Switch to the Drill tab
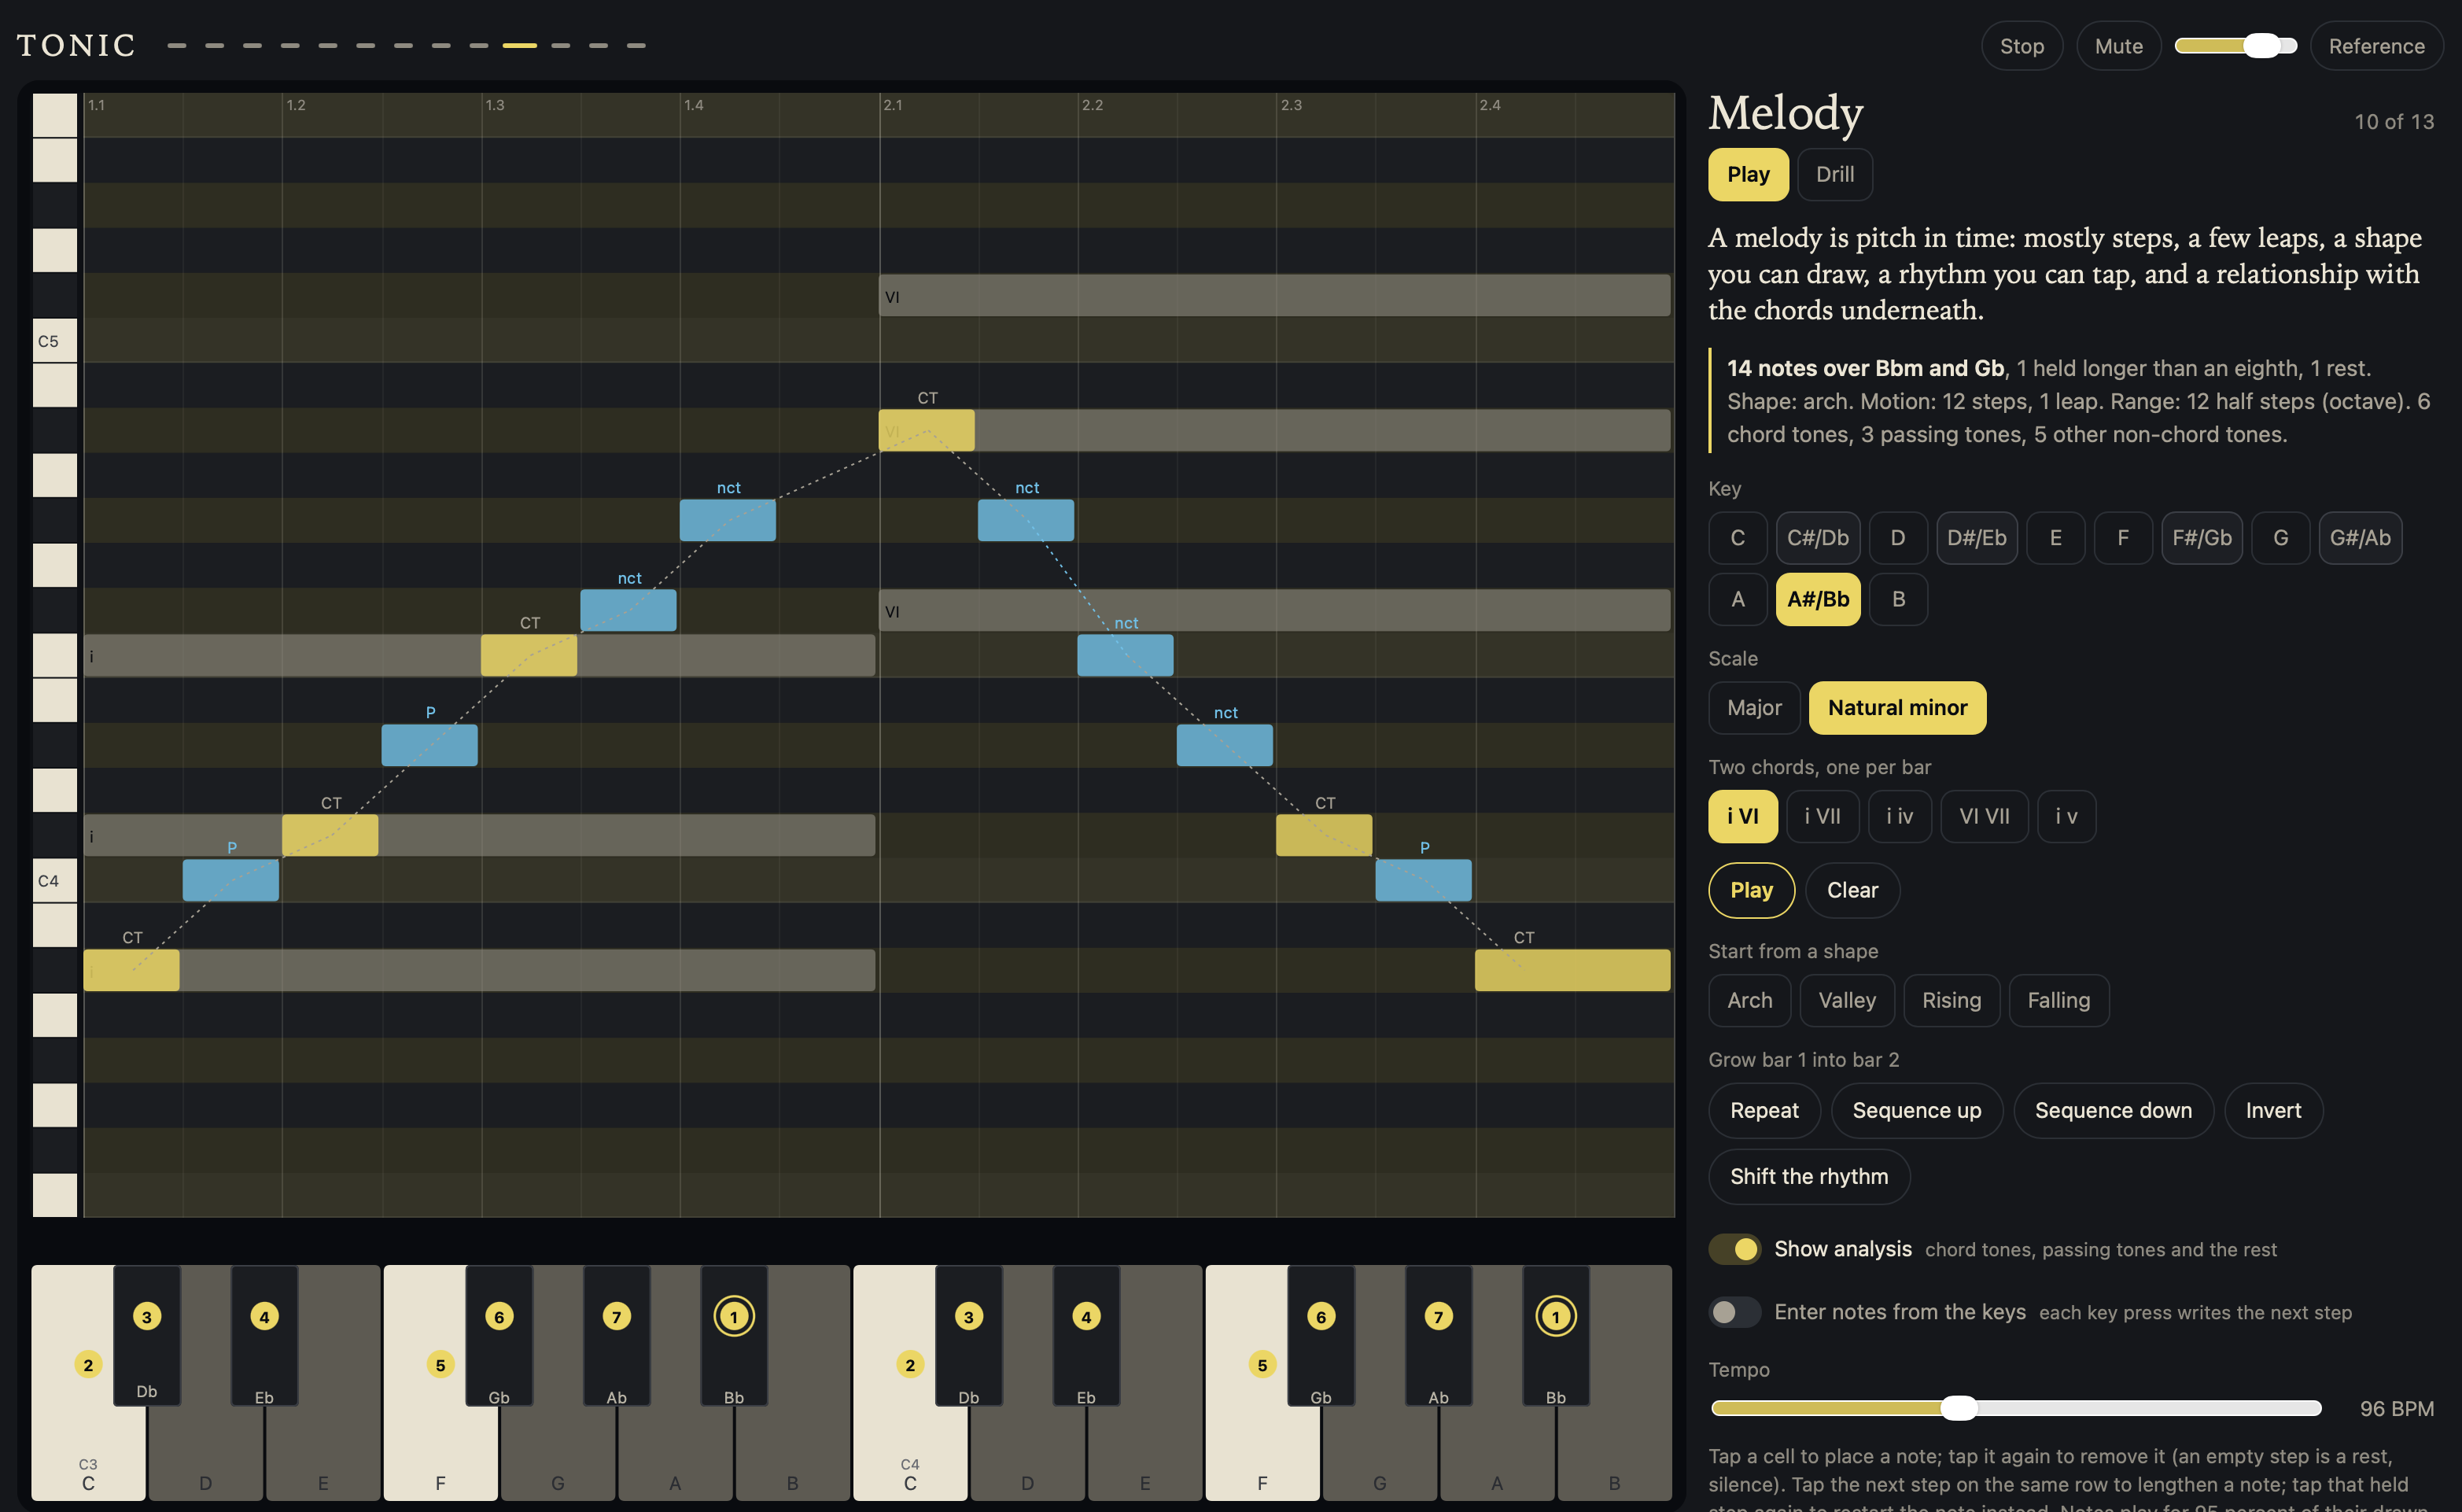 [1834, 174]
